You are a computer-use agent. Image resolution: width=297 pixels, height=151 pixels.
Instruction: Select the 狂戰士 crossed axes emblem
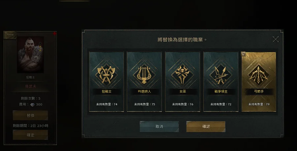point(106,75)
